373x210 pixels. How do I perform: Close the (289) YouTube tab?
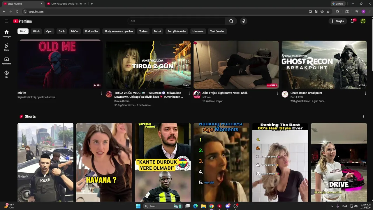coord(41,4)
